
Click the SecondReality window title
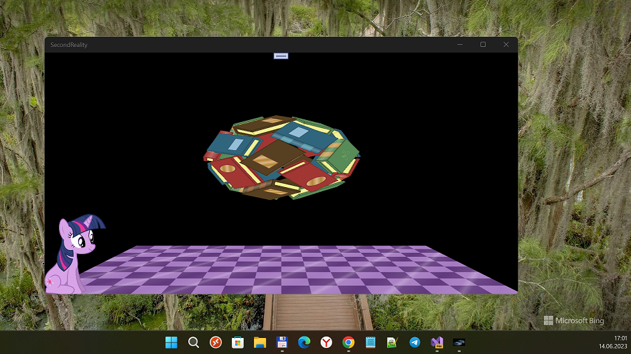[x=69, y=45]
